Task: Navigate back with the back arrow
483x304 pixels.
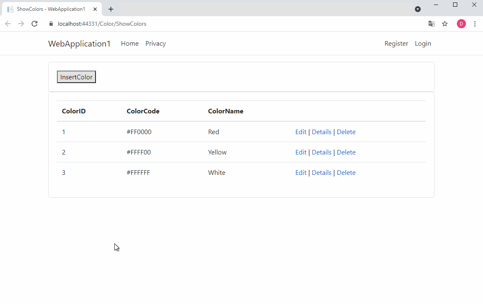Action: click(7, 24)
